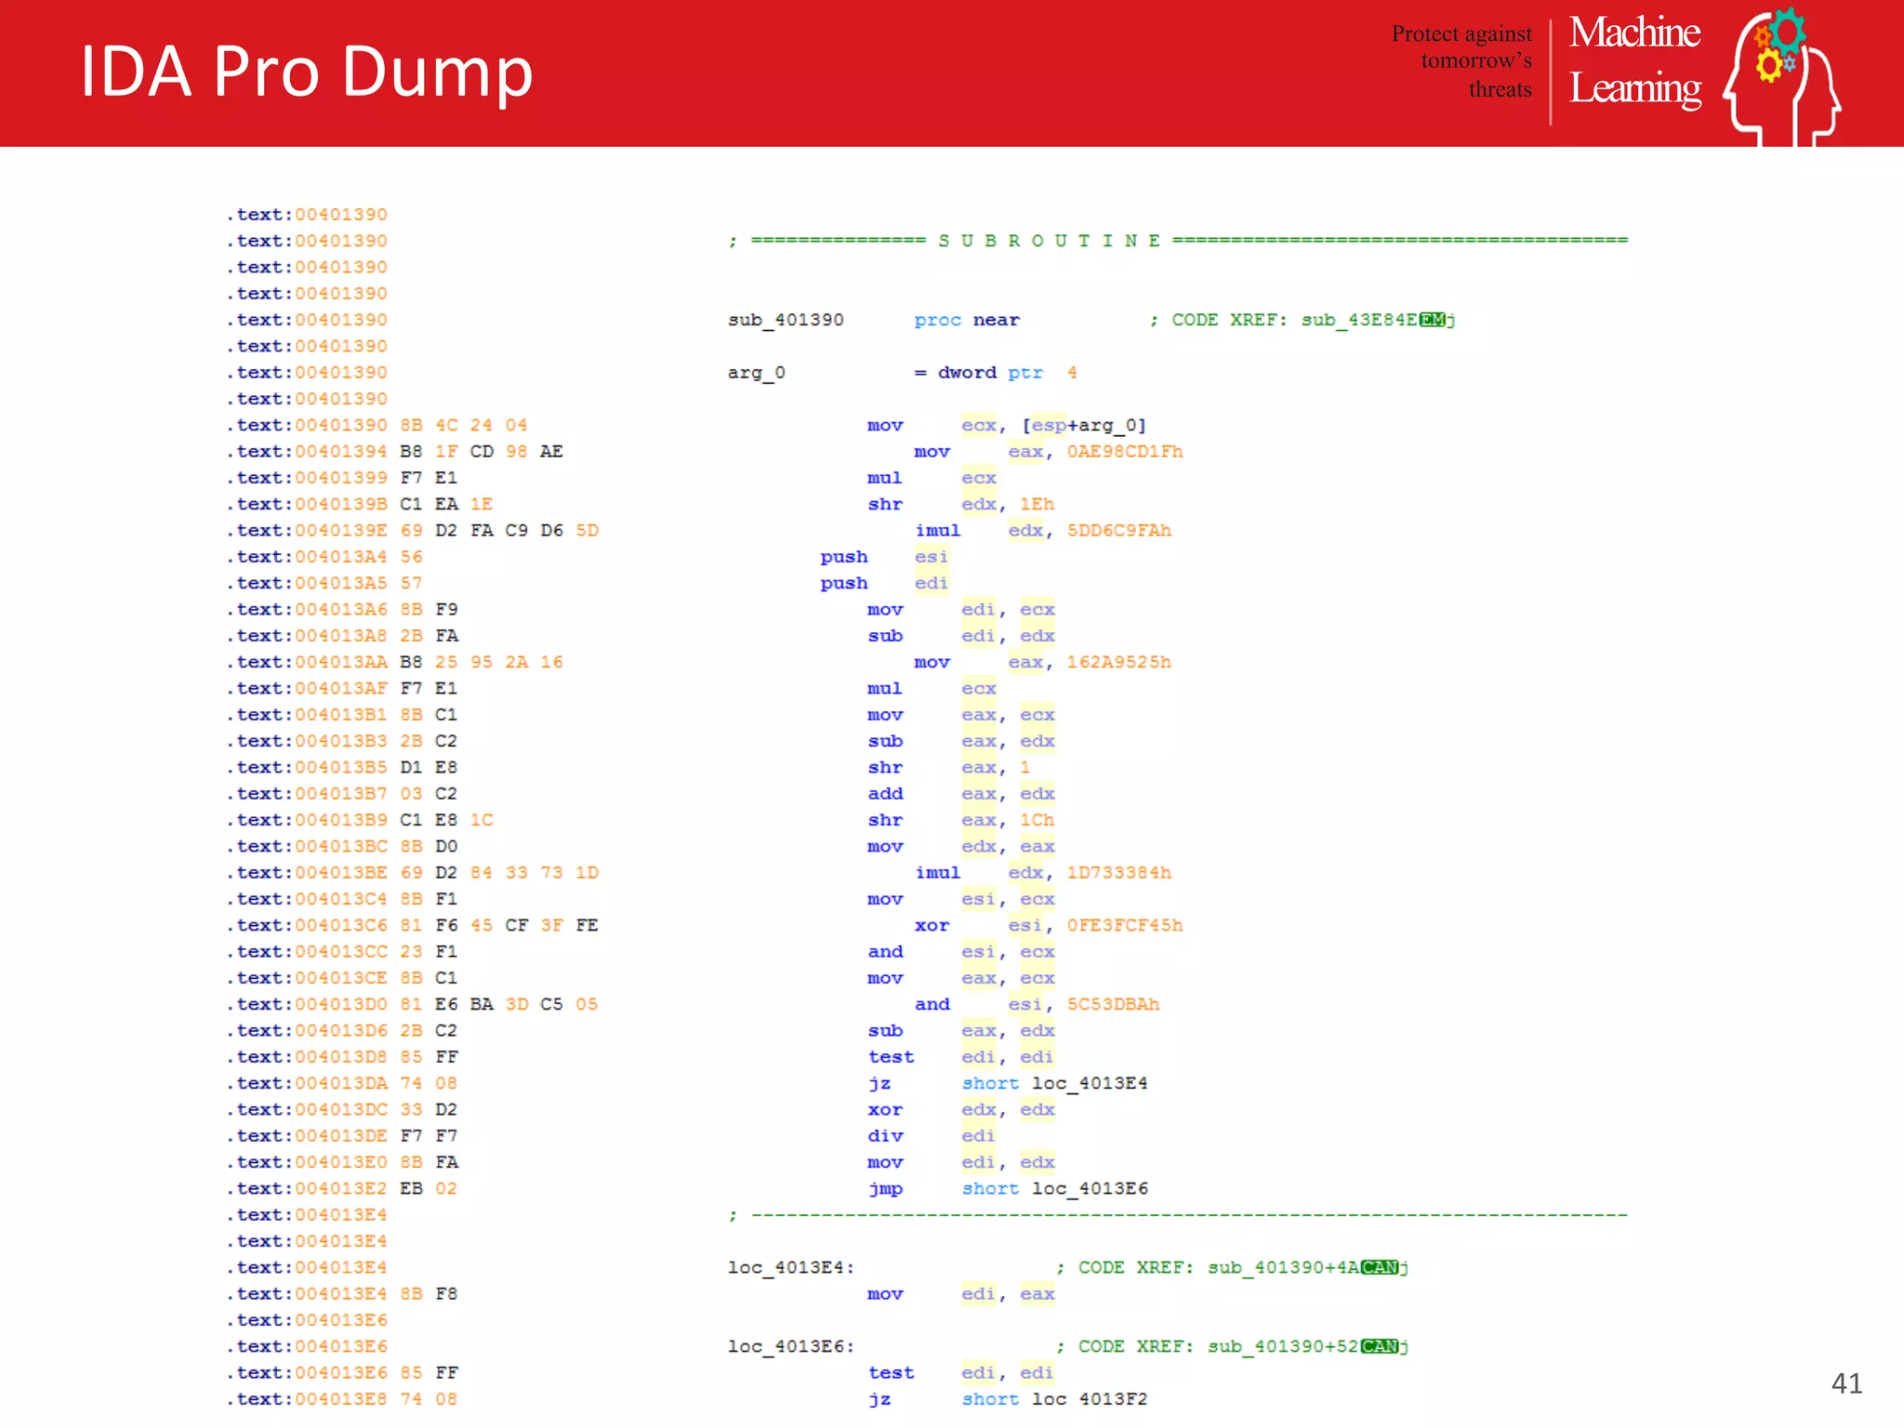Screen dimensions: 1904x1428
Task: Click the 'push esi' instruction
Action: pos(884,557)
